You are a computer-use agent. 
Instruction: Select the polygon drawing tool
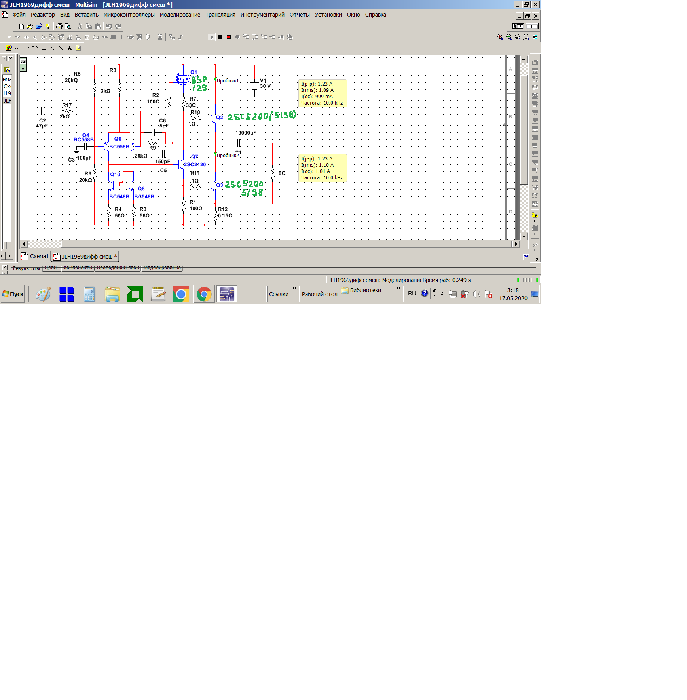pos(17,48)
